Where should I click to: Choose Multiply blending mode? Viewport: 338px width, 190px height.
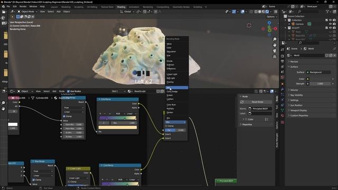[x=170, y=109]
